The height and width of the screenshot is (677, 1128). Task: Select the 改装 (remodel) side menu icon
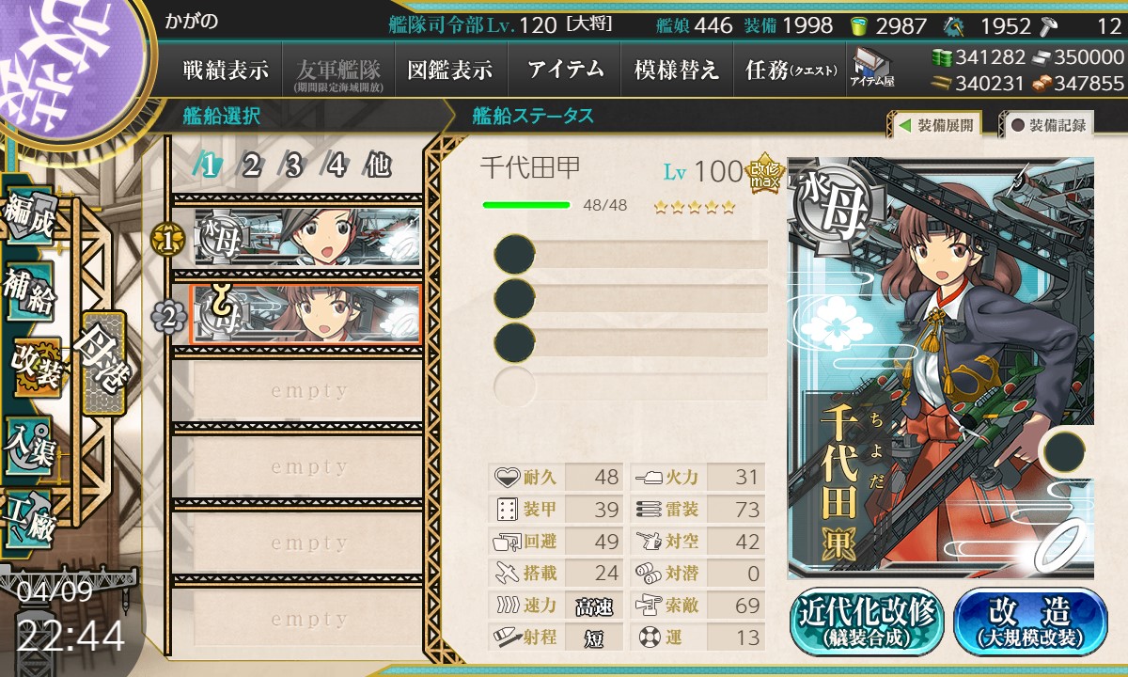tap(34, 370)
